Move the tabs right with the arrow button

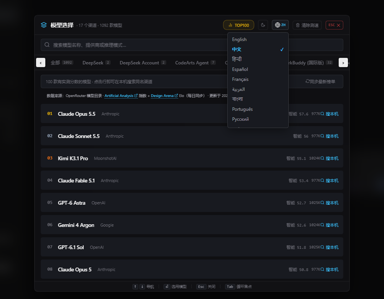(343, 62)
